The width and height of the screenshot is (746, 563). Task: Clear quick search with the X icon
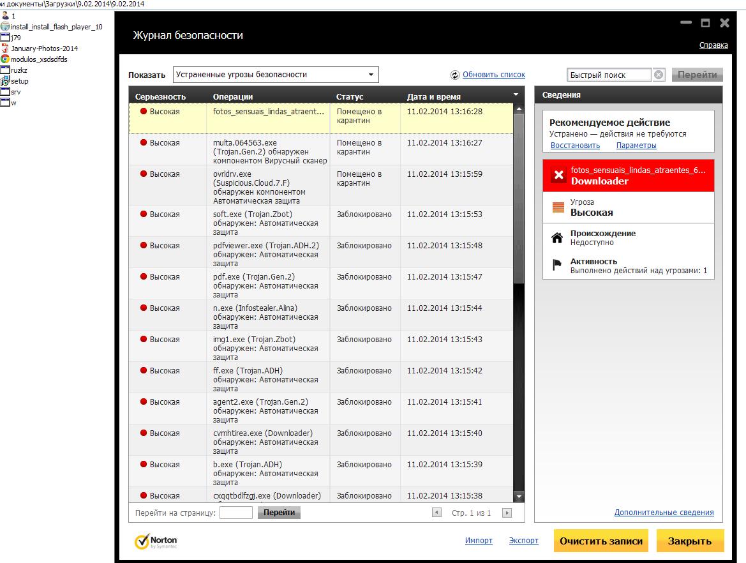(x=659, y=75)
